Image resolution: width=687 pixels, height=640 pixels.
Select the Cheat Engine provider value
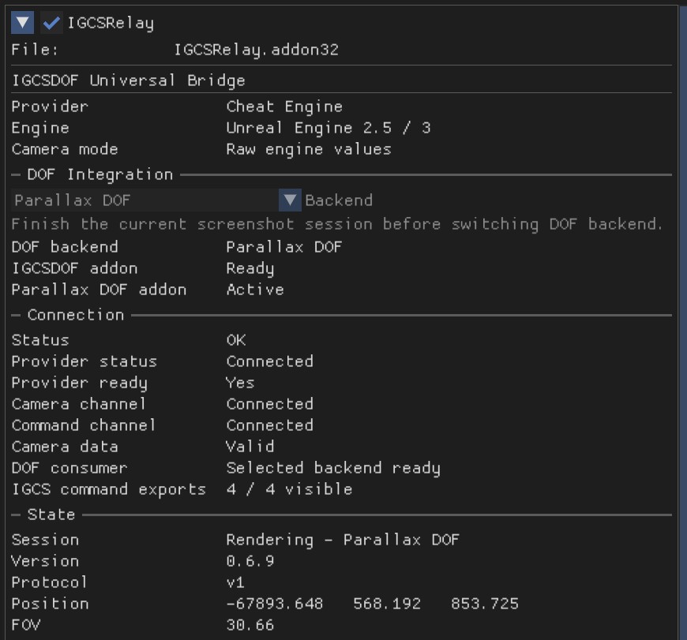(284, 107)
